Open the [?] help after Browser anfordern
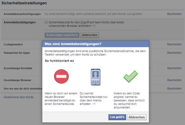 pyautogui.click(x=93, y=26)
